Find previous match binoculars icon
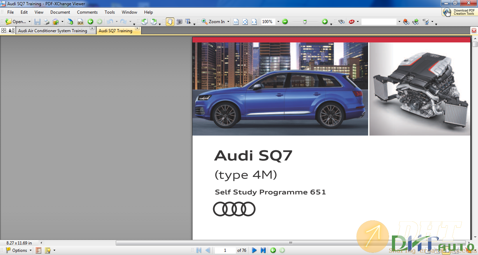The image size is (478, 255). pyautogui.click(x=406, y=22)
